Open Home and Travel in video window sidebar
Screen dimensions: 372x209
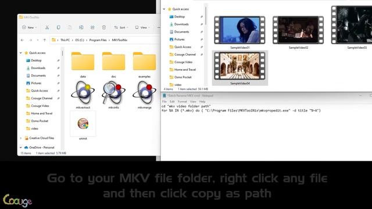185,70
